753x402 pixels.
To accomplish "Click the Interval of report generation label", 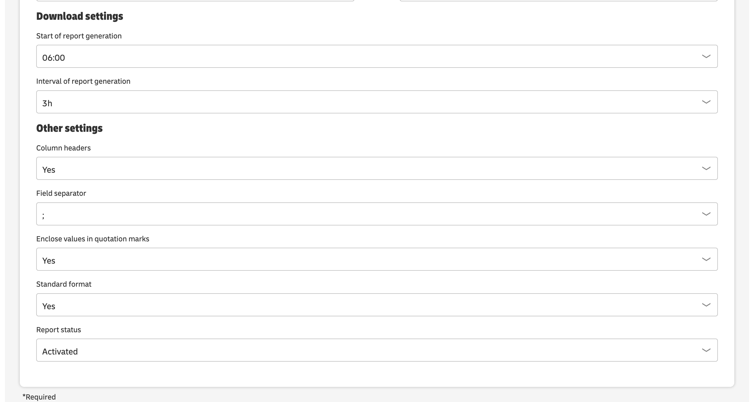I will coord(83,81).
